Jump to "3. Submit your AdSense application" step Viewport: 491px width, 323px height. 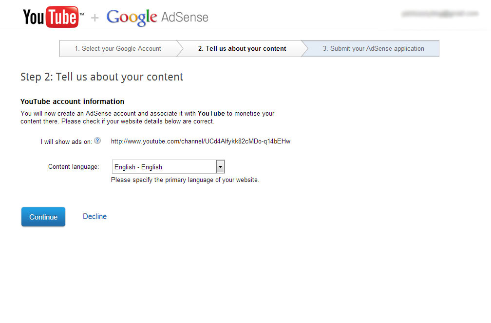click(373, 49)
